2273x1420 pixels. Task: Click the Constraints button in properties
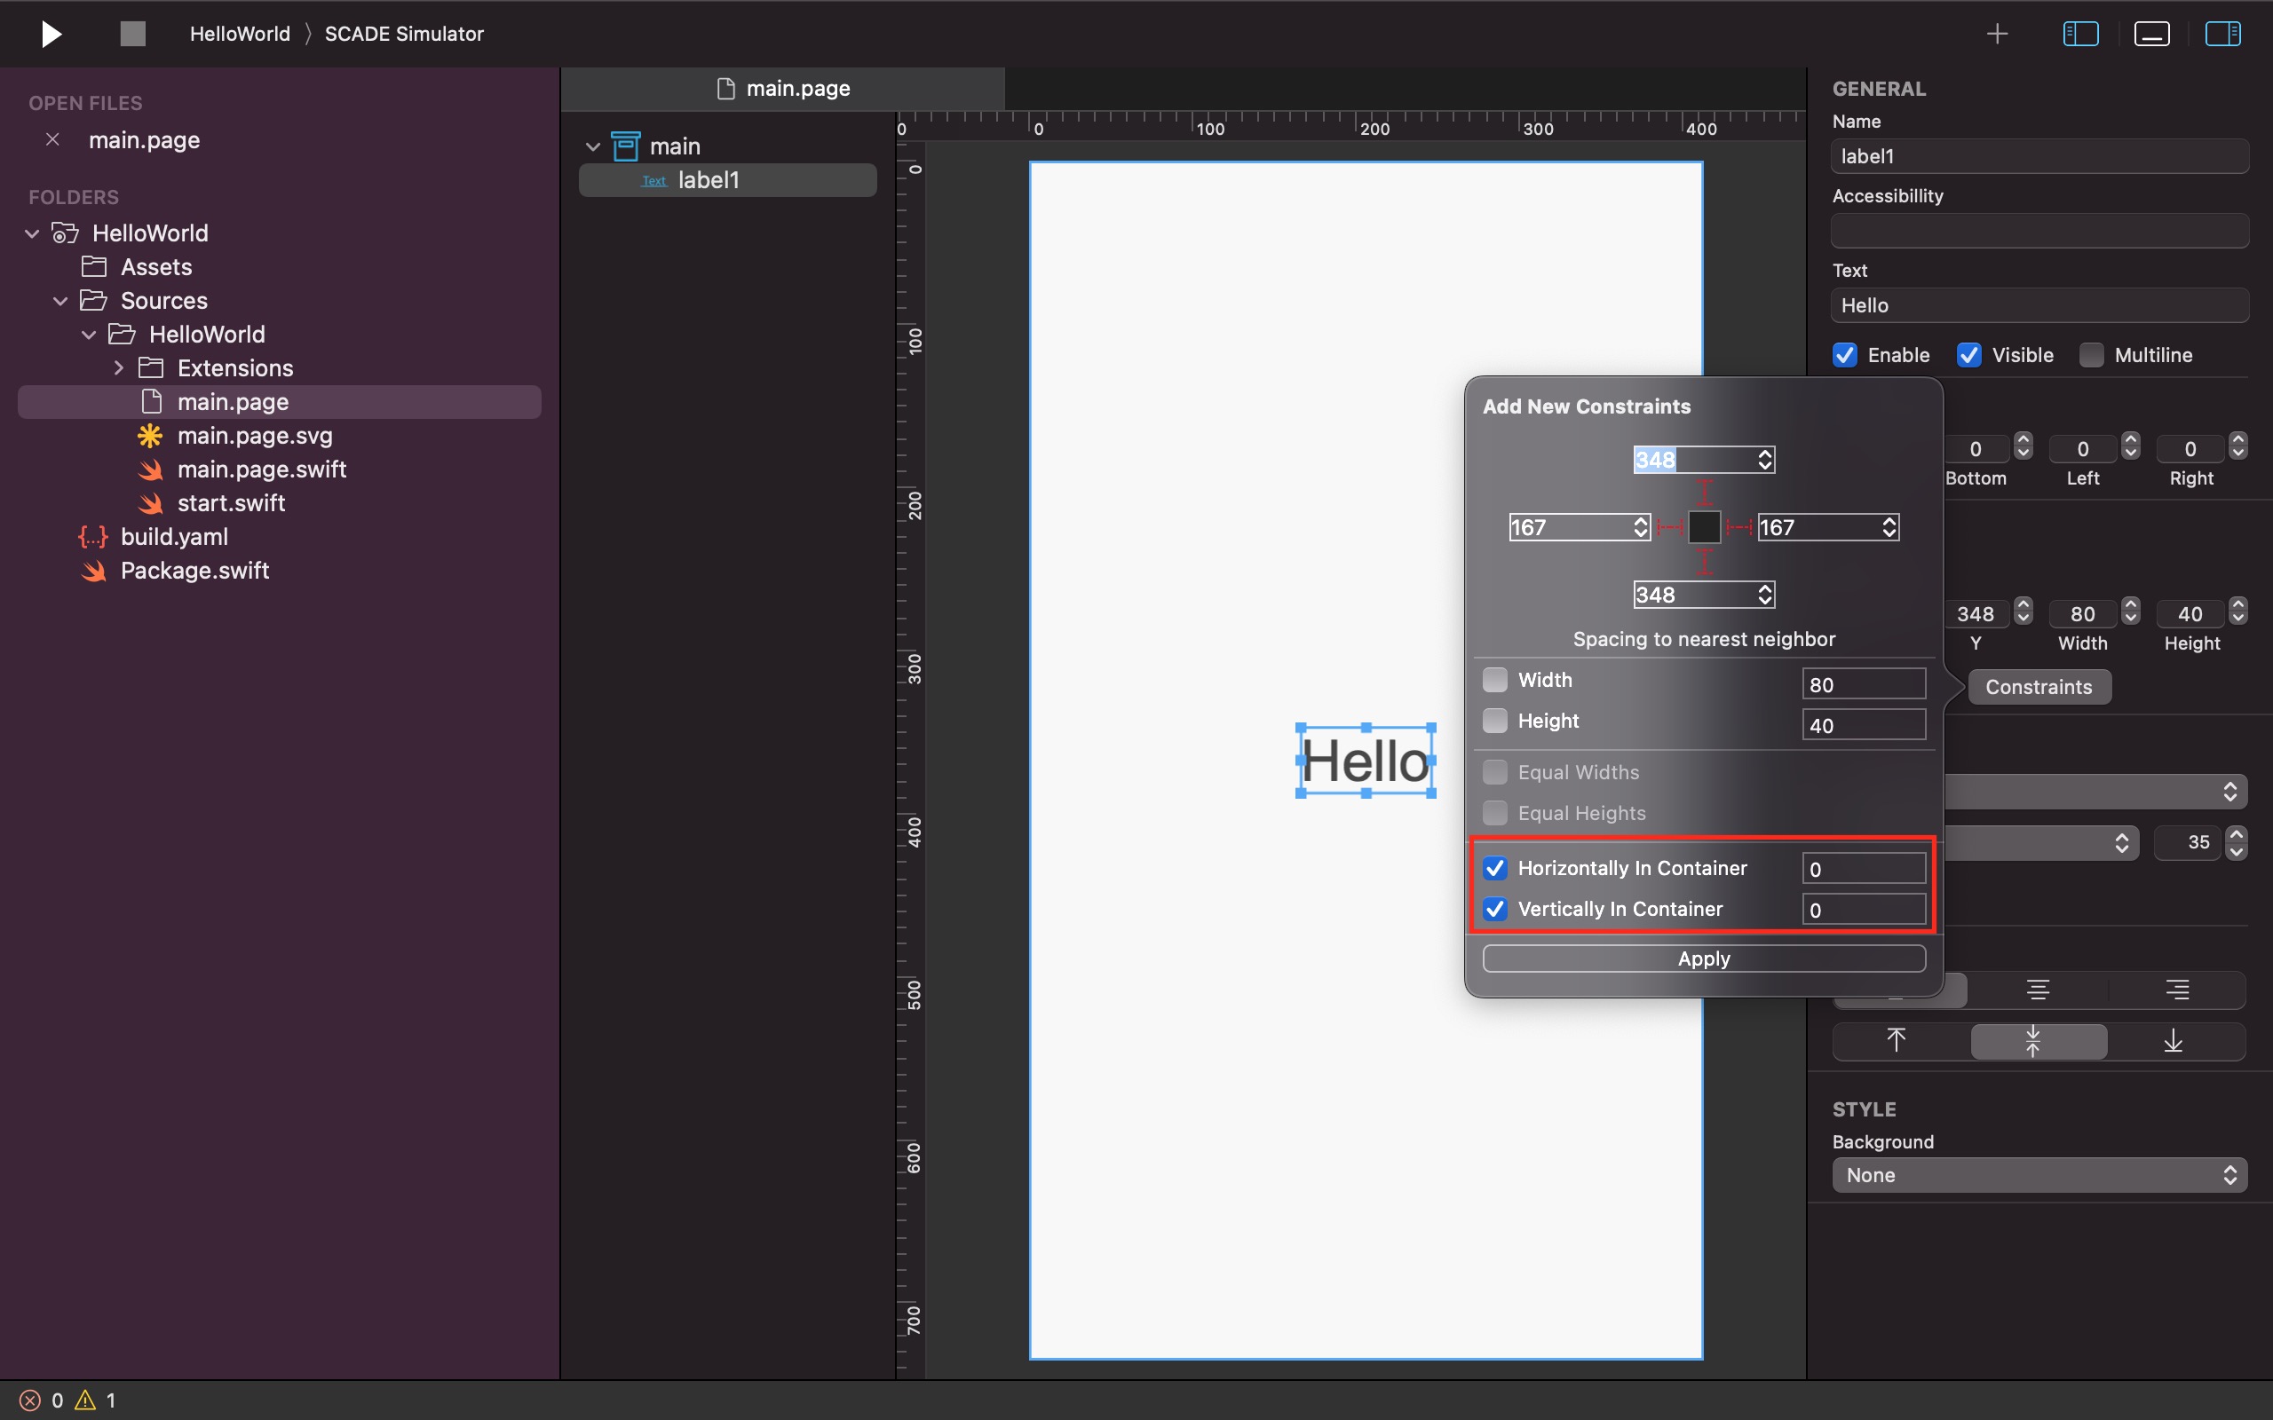point(2039,685)
